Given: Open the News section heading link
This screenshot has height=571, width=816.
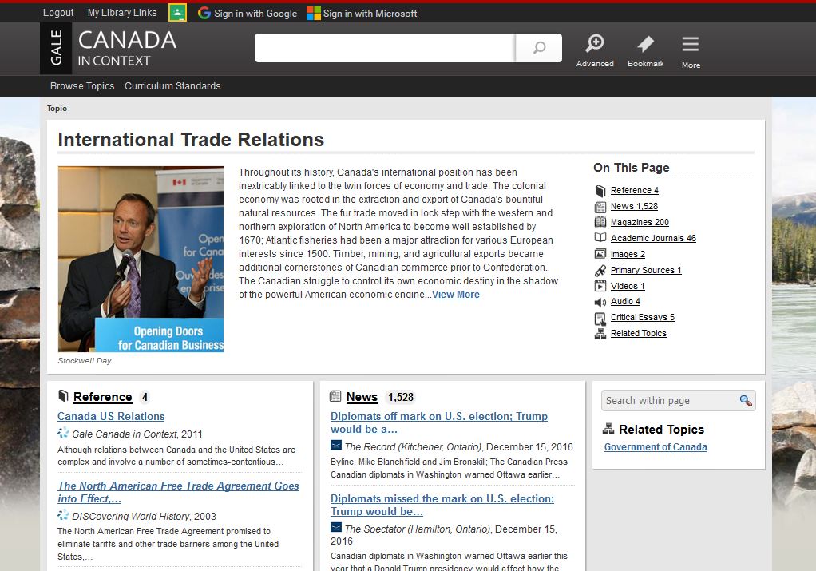Looking at the screenshot, I should click(x=362, y=397).
